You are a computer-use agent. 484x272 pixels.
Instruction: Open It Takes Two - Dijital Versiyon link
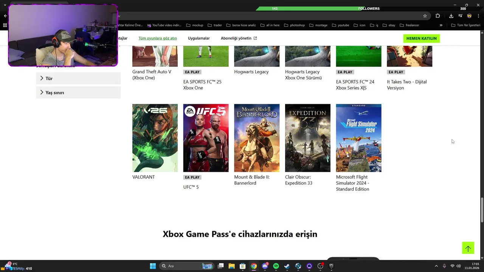pos(407,85)
